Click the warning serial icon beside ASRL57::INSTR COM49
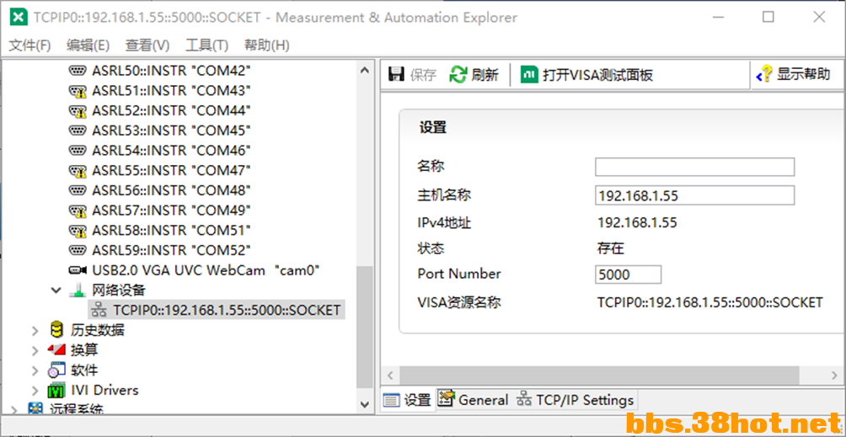The image size is (846, 437). click(x=78, y=211)
